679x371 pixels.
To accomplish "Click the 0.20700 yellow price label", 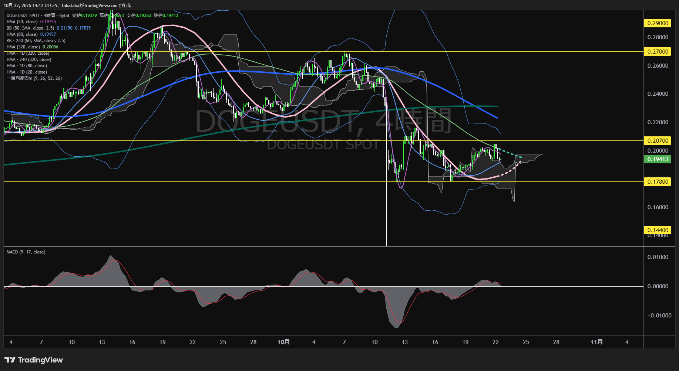I will pos(658,141).
